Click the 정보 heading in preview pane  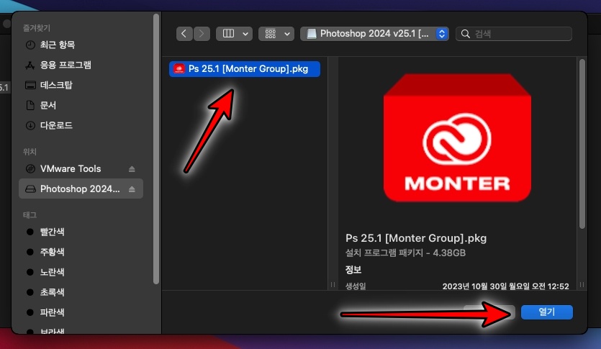pyautogui.click(x=353, y=270)
